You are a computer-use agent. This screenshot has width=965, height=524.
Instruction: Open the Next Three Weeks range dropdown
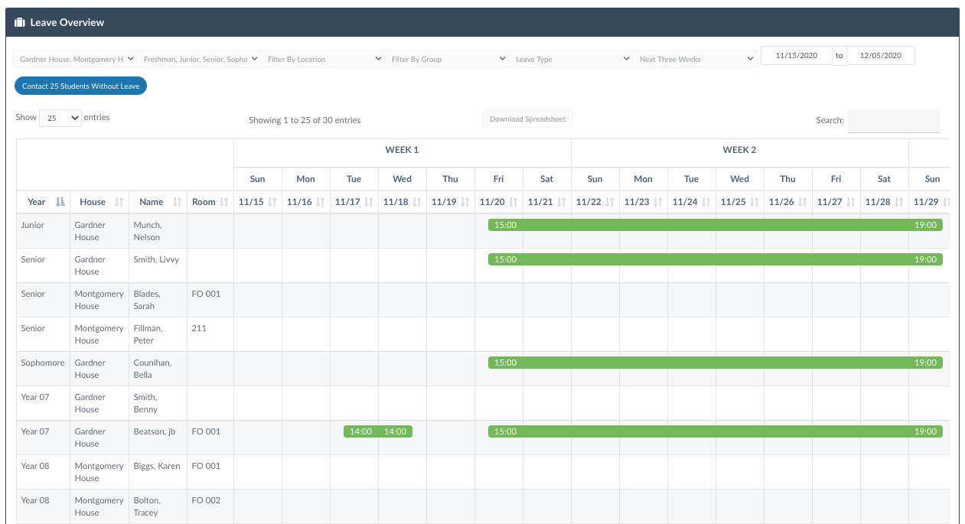point(696,59)
